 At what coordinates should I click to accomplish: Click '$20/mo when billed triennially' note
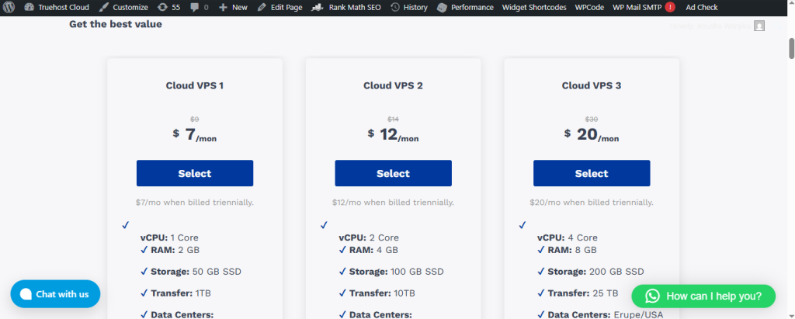point(592,203)
